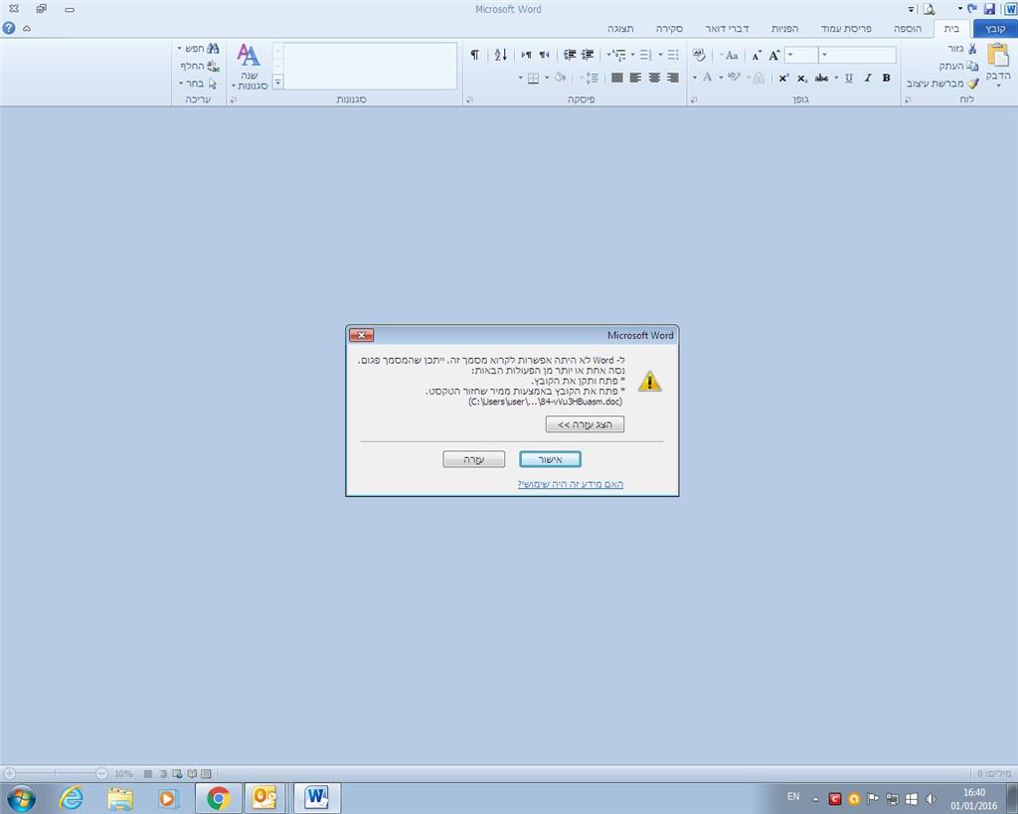Click the zoom slider on the status bar

click(56, 773)
